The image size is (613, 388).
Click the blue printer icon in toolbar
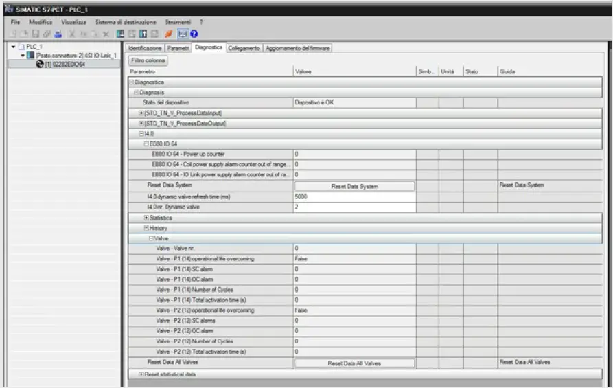tap(58, 34)
